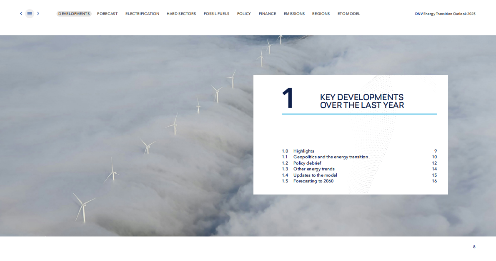Open the hamburger contents menu icon

(30, 14)
